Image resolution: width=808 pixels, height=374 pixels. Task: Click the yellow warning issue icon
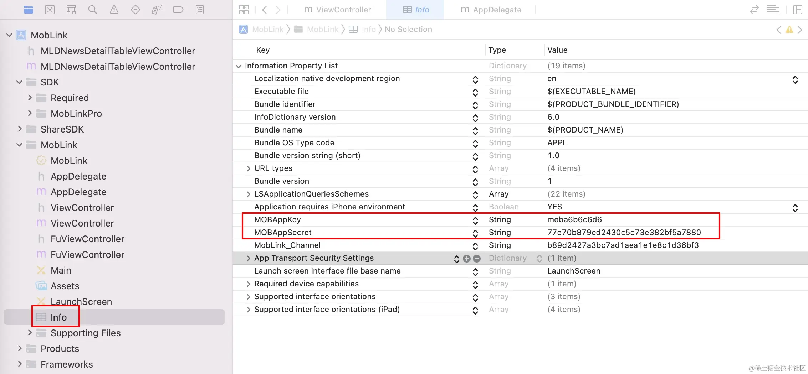[x=789, y=30]
